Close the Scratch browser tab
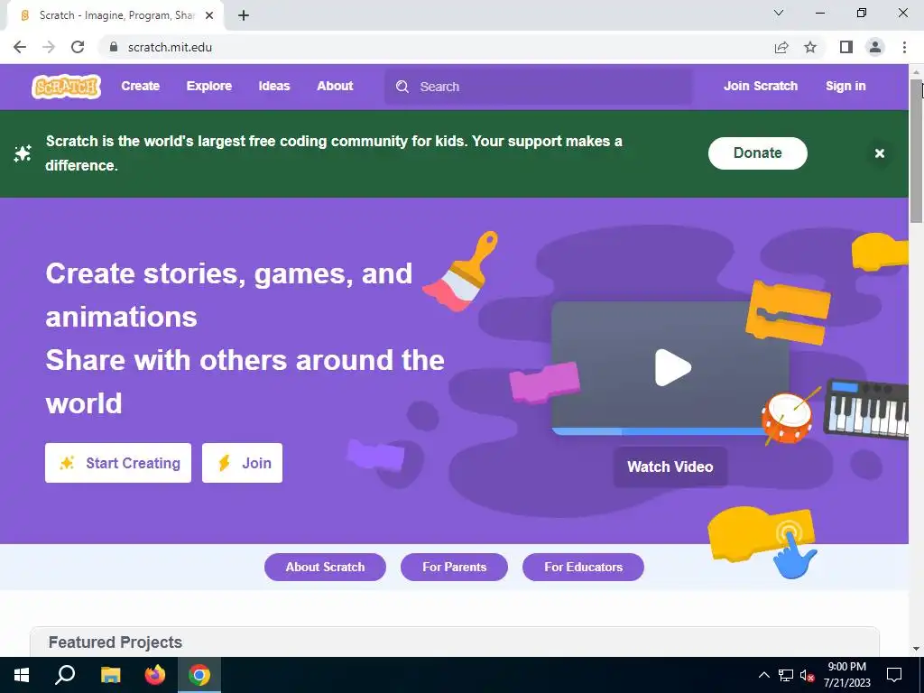 pos(209,15)
